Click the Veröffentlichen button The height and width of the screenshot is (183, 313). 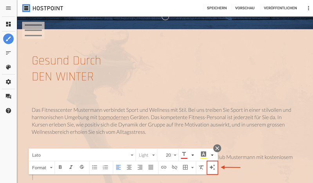pyautogui.click(x=280, y=8)
